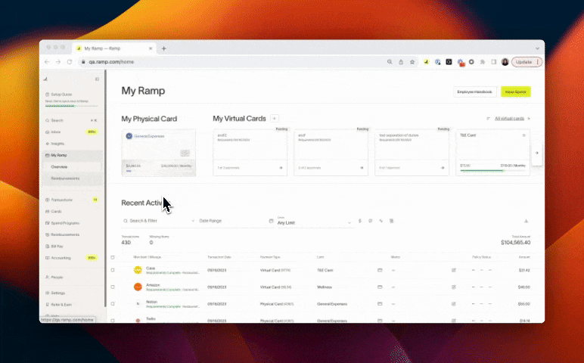Click the Chrome Update button
This screenshot has width=584, height=363.
click(x=527, y=62)
